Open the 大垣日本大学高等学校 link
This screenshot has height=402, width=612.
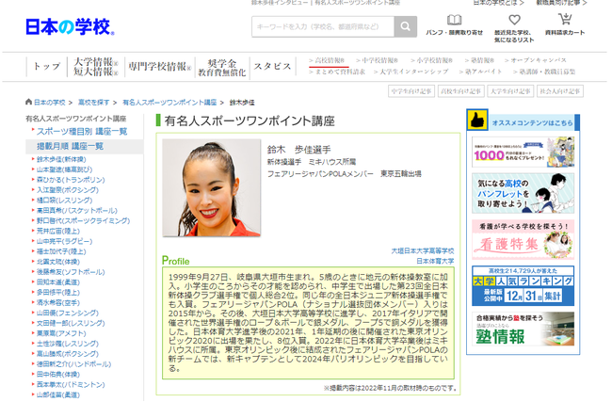[x=422, y=250]
